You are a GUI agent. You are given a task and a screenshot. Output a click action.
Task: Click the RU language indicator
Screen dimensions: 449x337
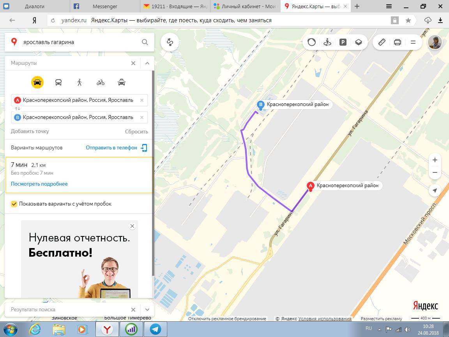point(369,328)
